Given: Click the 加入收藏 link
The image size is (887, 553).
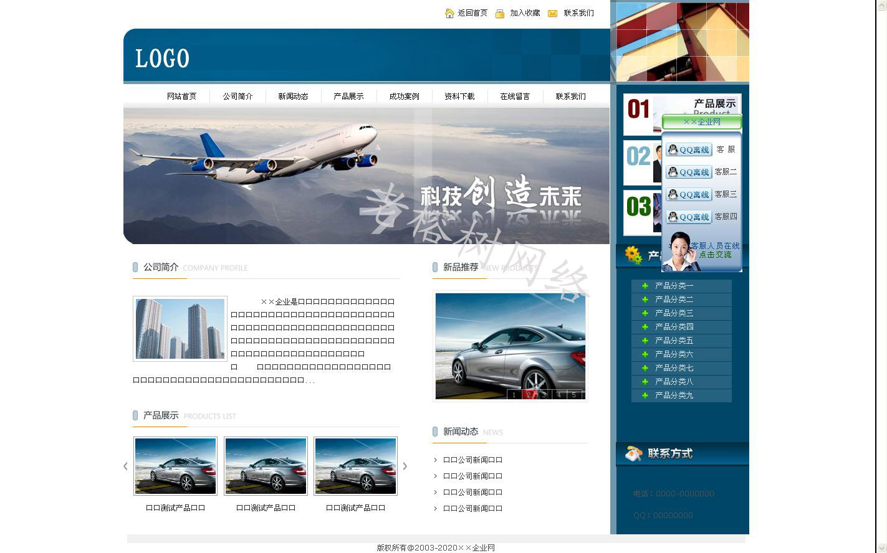Looking at the screenshot, I should tap(525, 13).
